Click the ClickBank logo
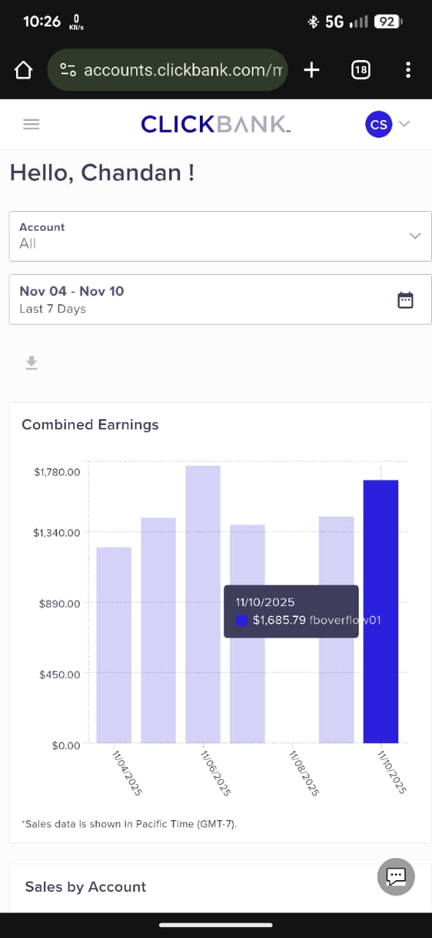432x938 pixels. [215, 124]
